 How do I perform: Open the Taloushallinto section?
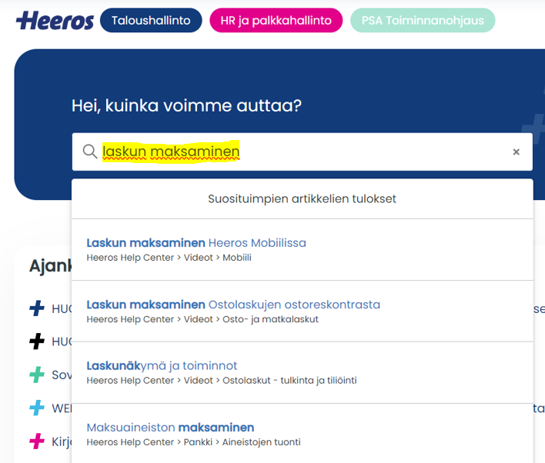click(x=151, y=21)
